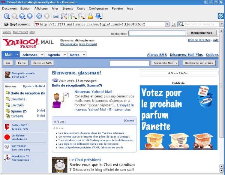Click the Corbeille trash icon
The height and width of the screenshot is (175, 225).
[8, 116]
